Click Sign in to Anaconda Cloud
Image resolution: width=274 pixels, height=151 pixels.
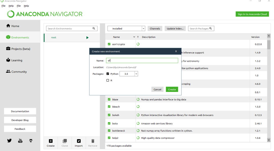pyautogui.click(x=252, y=14)
